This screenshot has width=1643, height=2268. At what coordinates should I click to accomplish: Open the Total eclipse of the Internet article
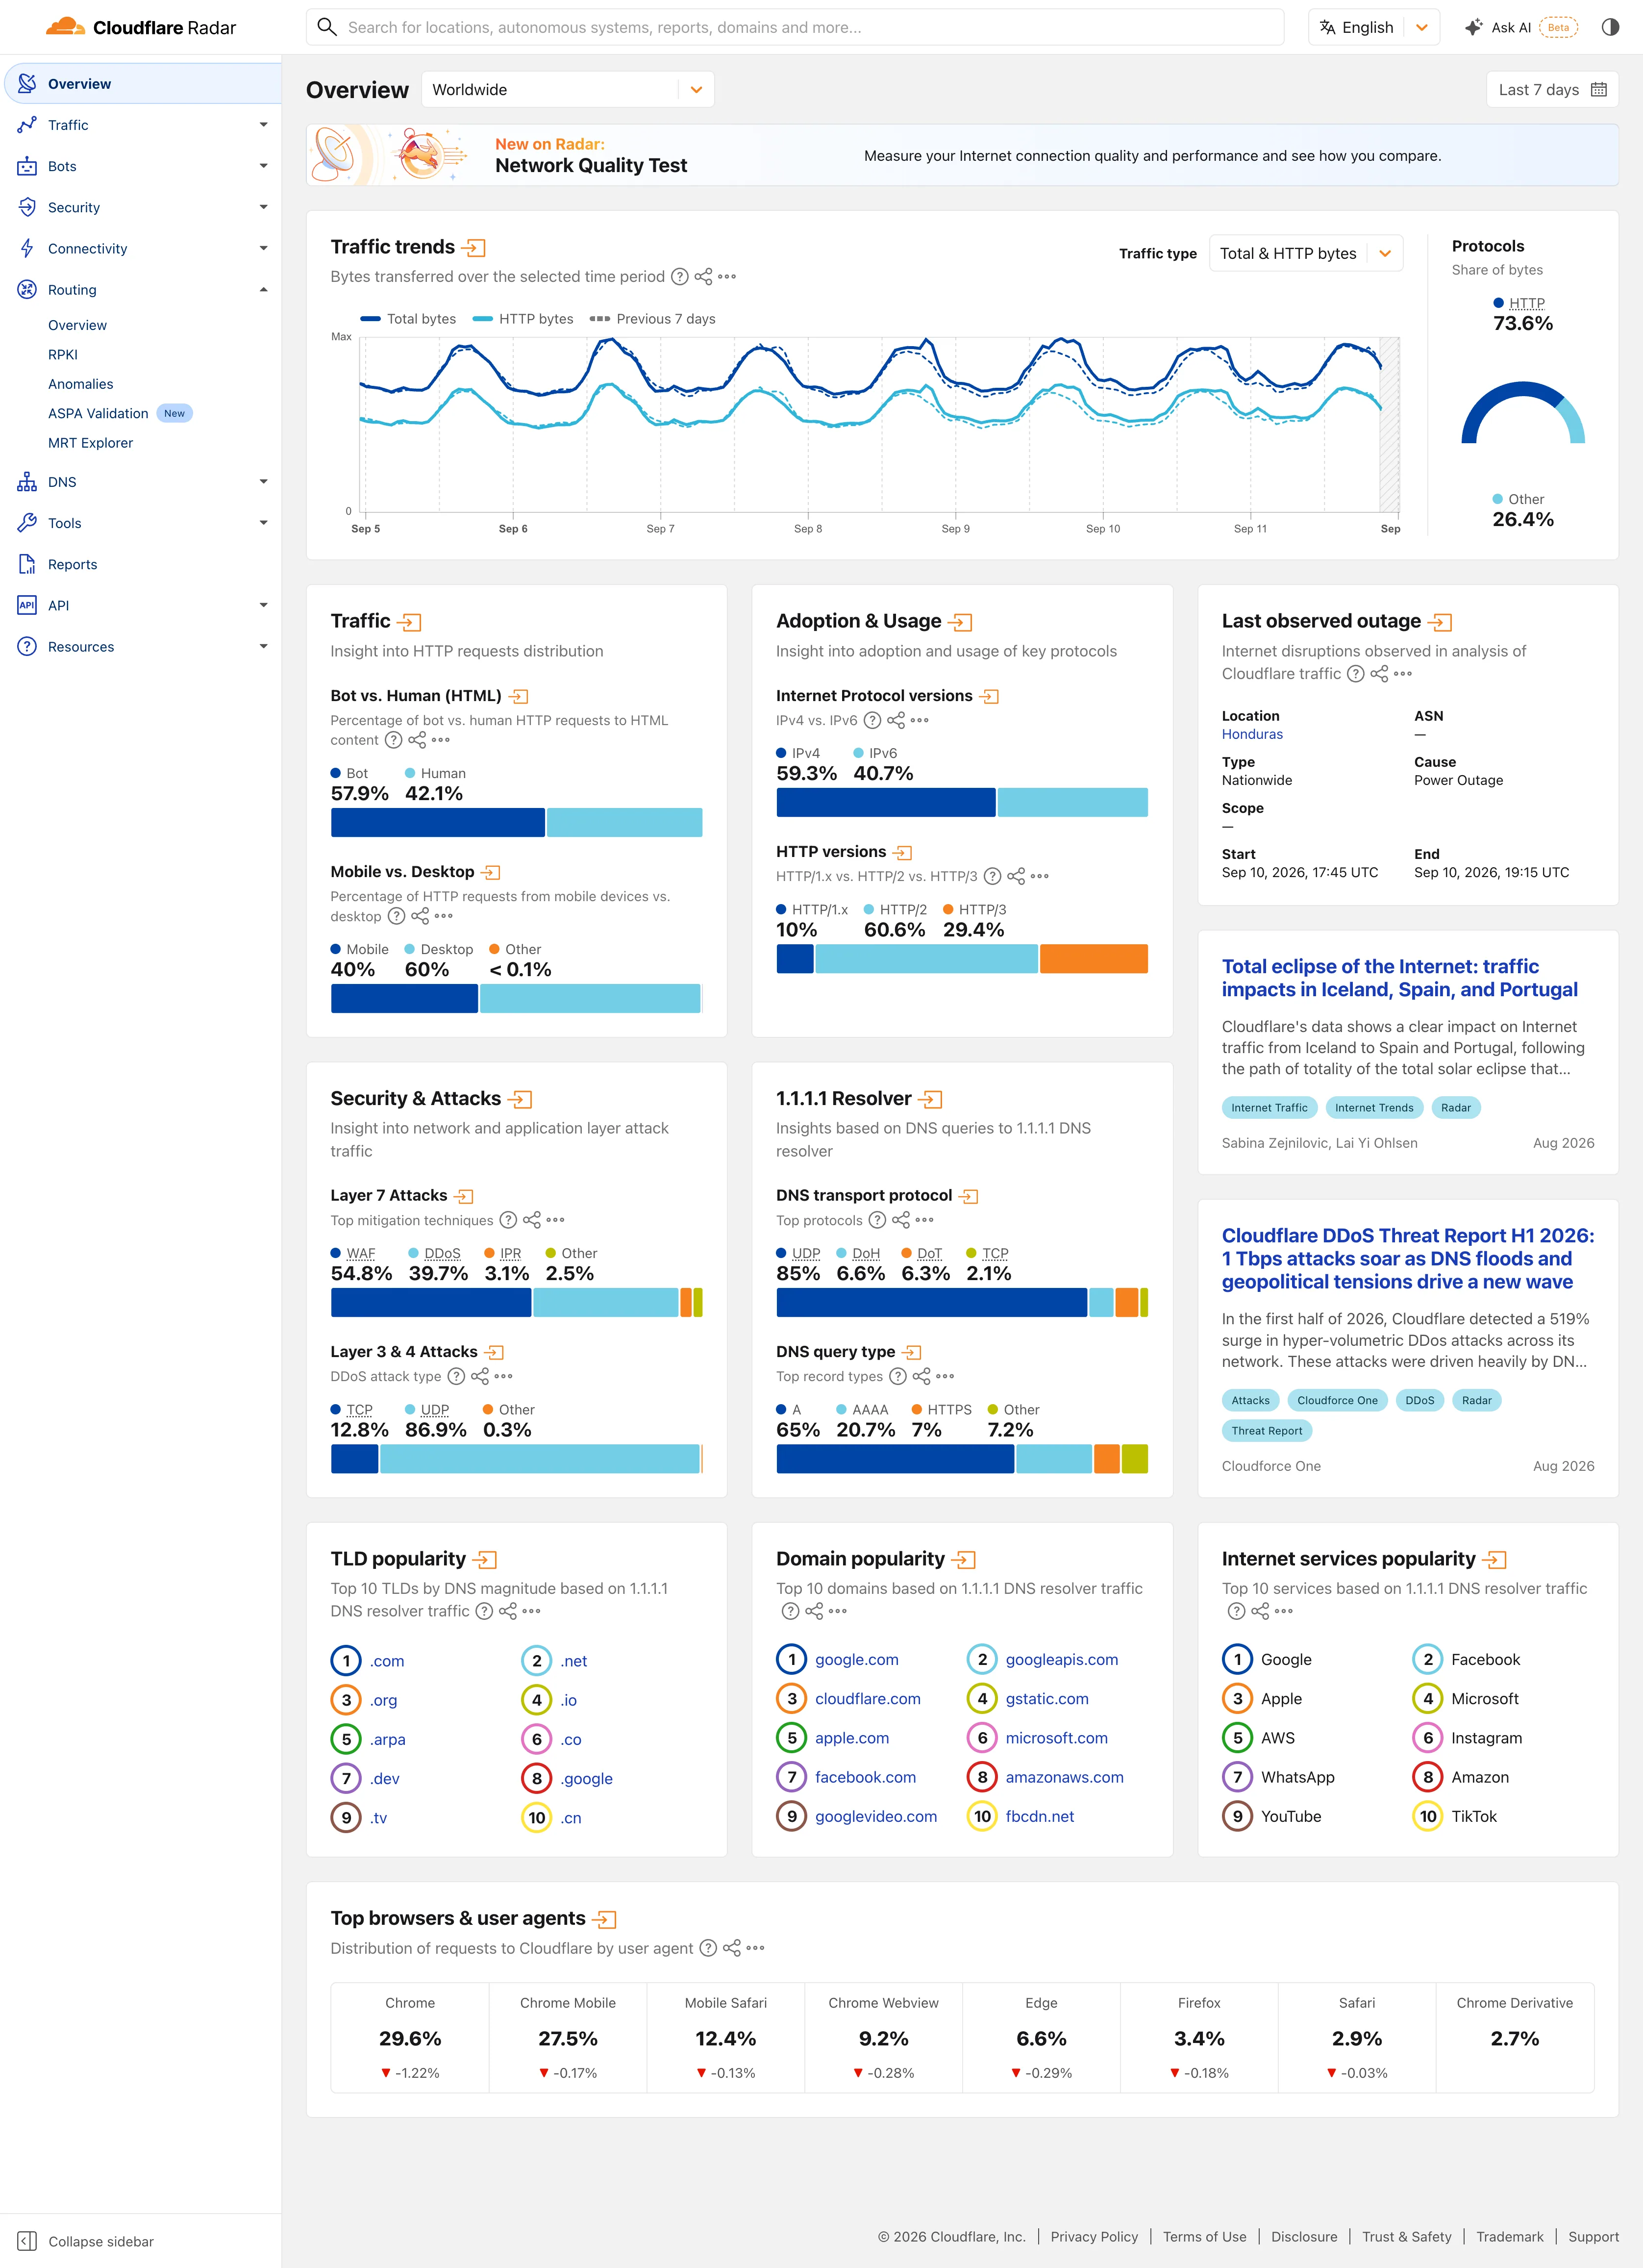coord(1399,978)
